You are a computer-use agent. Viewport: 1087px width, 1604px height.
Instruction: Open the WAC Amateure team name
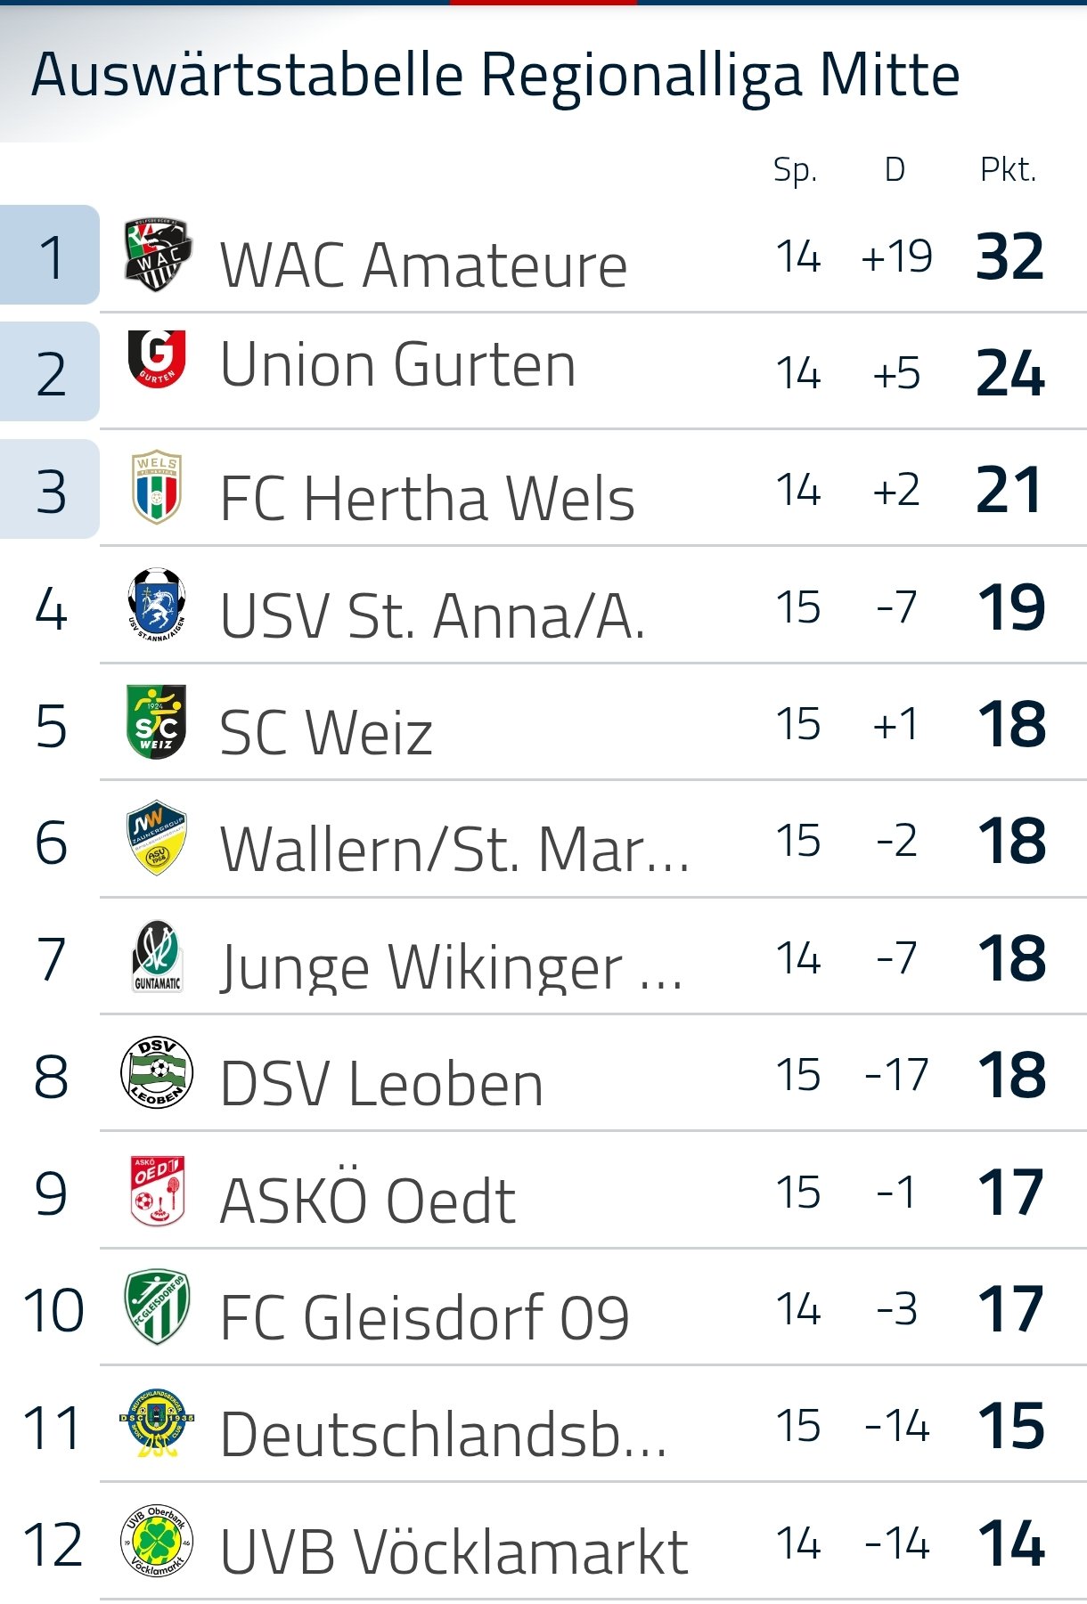[423, 265]
